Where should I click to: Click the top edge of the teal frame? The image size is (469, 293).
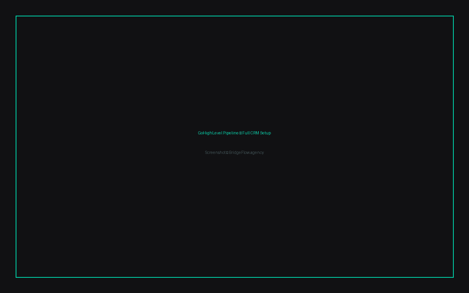pos(234,16)
